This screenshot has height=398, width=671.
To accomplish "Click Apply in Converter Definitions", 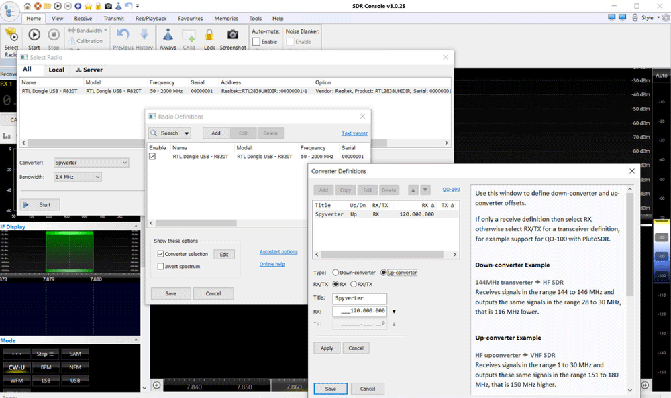I will [327, 348].
